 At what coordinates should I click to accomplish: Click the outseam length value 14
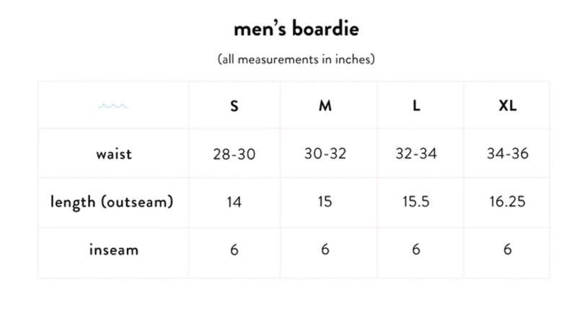[x=234, y=202]
